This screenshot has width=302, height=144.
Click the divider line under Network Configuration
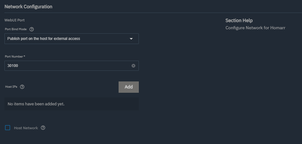click(153, 13)
